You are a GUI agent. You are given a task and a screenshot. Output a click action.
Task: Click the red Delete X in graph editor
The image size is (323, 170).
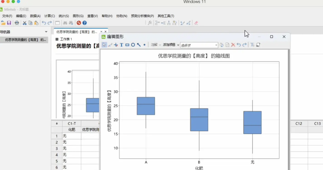tap(233, 45)
